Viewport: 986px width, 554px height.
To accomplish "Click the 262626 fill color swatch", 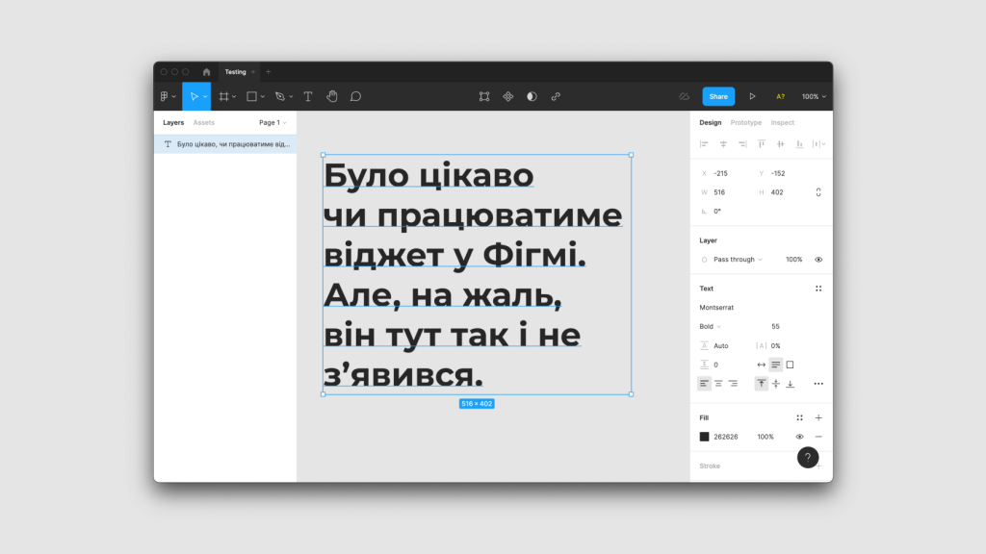I will point(704,437).
